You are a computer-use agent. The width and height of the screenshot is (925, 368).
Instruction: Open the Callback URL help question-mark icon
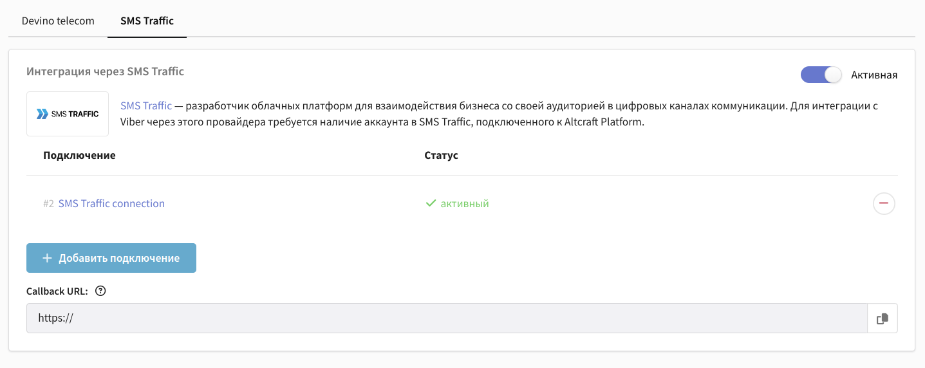(100, 291)
